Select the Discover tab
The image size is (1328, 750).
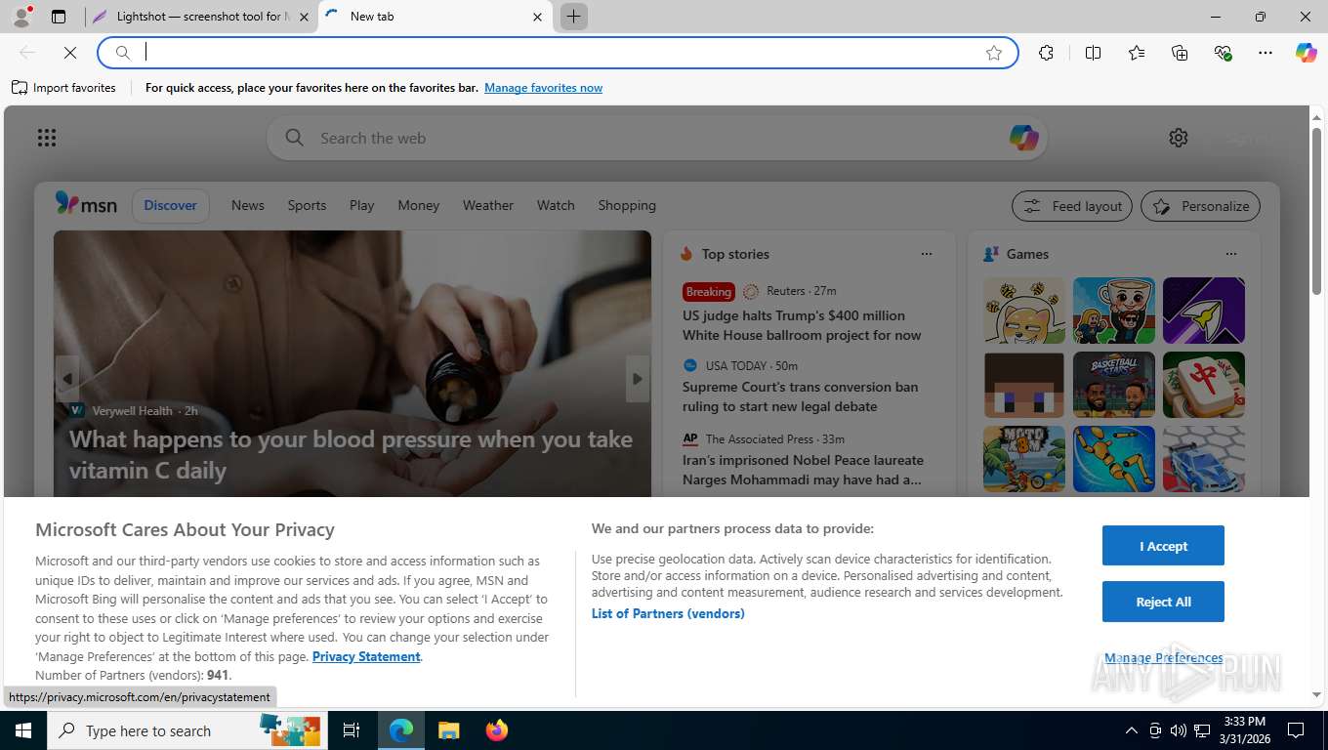171,205
